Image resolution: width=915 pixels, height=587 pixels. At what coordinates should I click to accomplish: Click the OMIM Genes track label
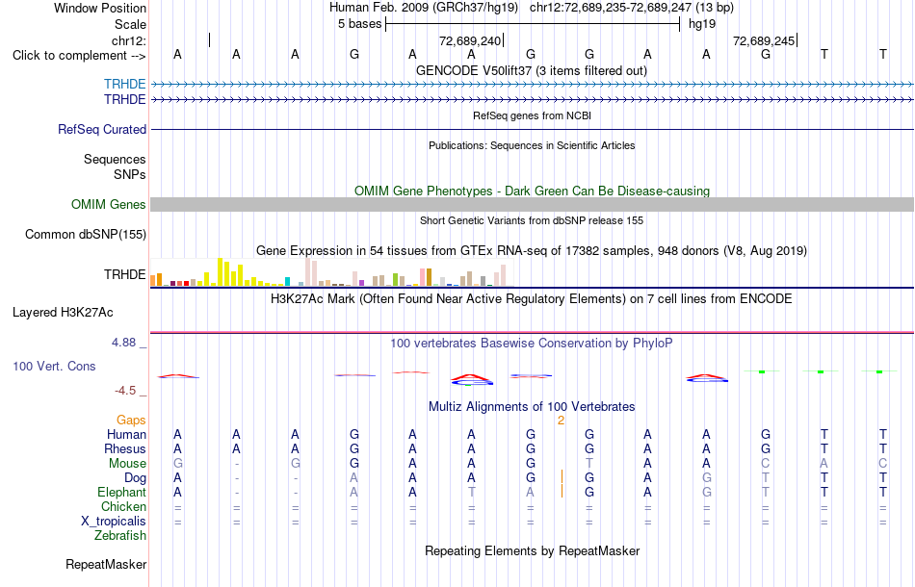(x=109, y=205)
